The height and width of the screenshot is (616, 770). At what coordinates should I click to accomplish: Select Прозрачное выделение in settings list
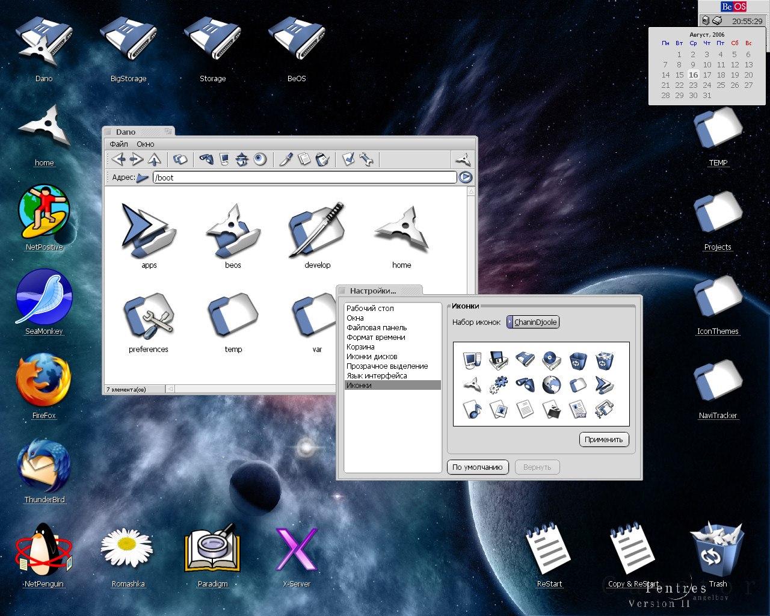tap(393, 366)
